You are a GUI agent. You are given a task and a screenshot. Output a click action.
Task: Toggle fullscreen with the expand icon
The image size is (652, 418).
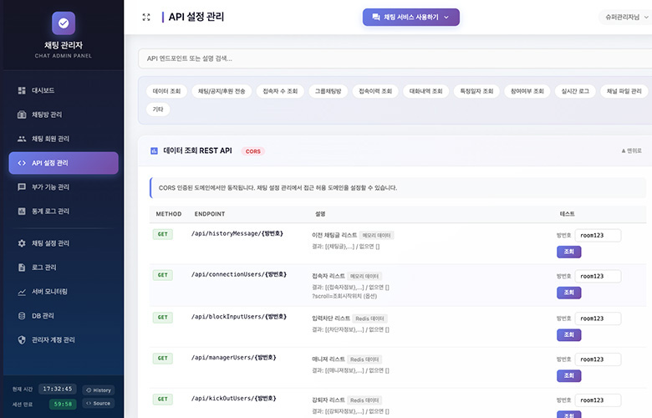point(146,17)
